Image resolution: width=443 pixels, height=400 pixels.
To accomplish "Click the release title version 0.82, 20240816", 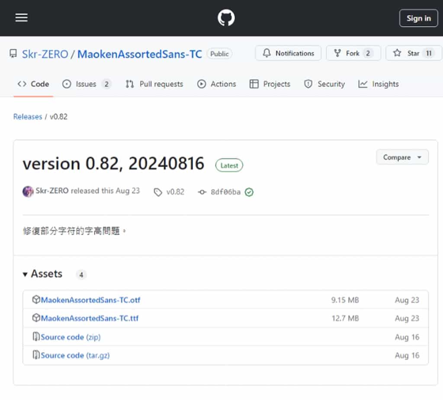I will tap(113, 163).
